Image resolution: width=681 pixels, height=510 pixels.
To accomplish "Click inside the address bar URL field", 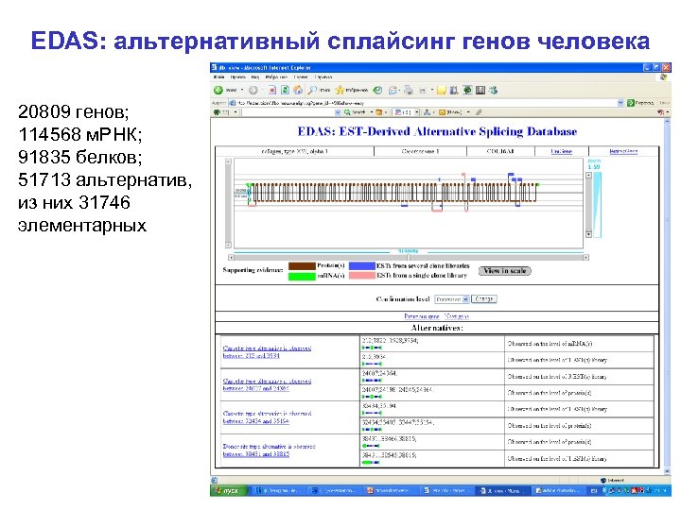I will click(x=426, y=103).
